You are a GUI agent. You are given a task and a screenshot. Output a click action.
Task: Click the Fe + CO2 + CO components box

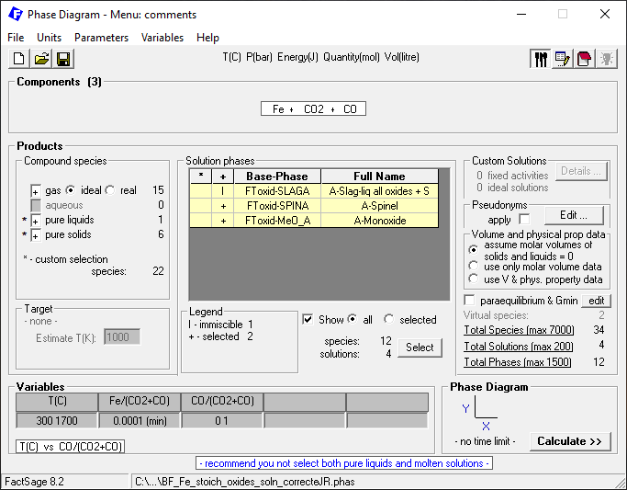(313, 108)
